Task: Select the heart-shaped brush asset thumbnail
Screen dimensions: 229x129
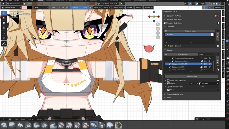Action: tap(118, 125)
